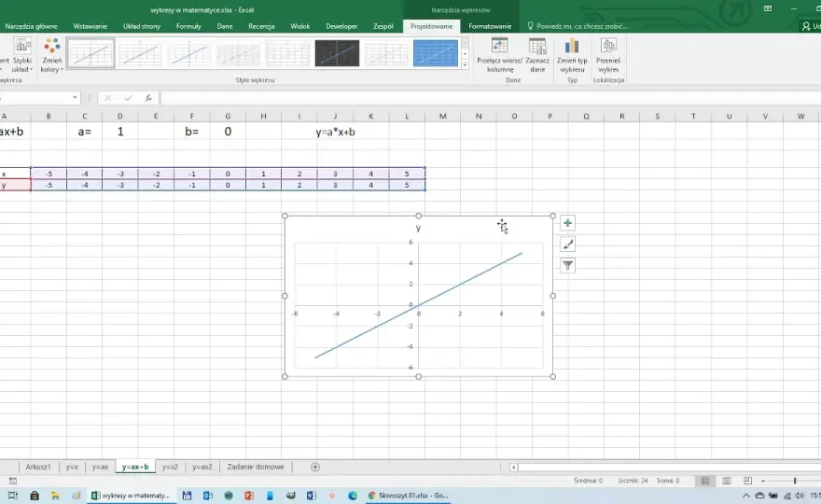Open chart elements plus button

(567, 223)
